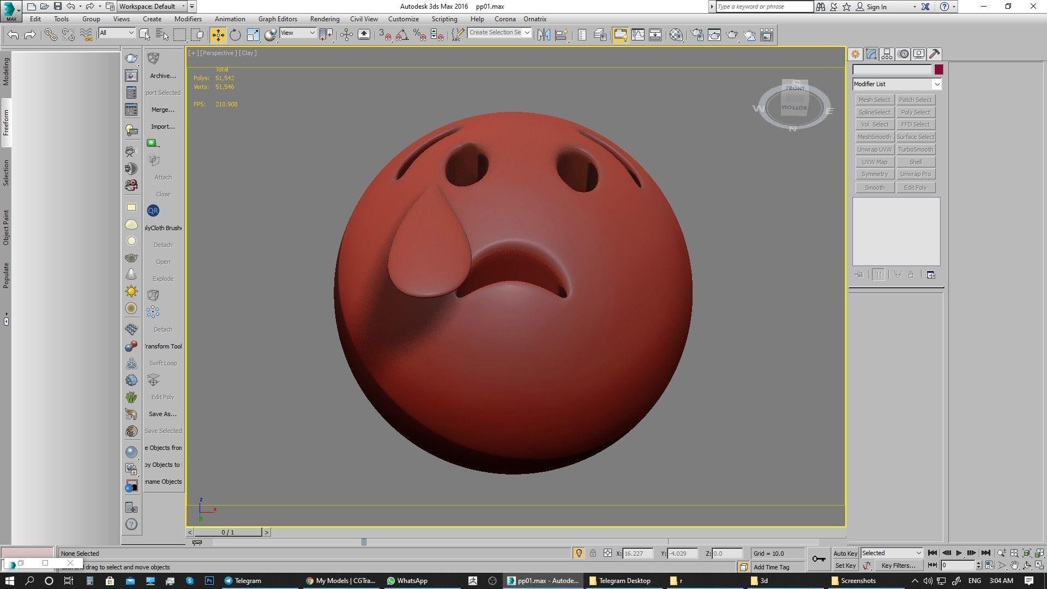Image resolution: width=1047 pixels, height=589 pixels.
Task: Open Key Filters dialog
Action: point(898,566)
